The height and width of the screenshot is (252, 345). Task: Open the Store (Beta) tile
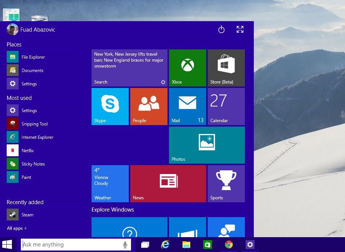pyautogui.click(x=226, y=68)
